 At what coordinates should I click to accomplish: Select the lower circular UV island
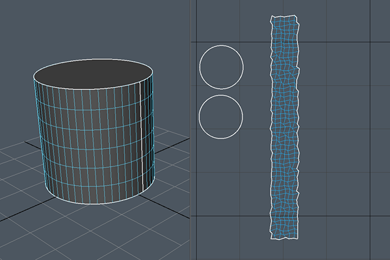click(220, 117)
